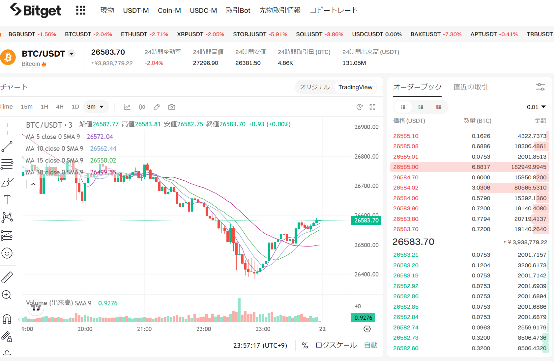554x362 pixels.
Task: Open the USDC-M futures menu
Action: point(203,11)
